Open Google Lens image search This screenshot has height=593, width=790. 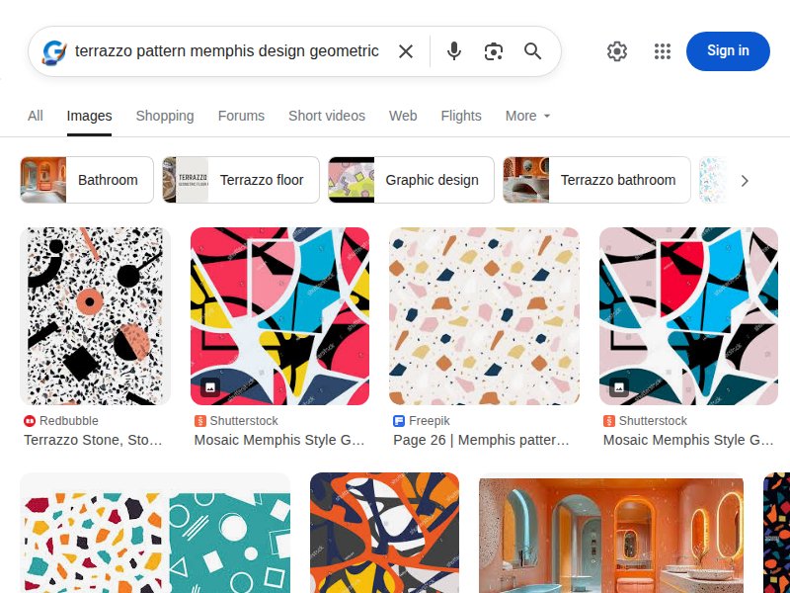[x=494, y=51]
